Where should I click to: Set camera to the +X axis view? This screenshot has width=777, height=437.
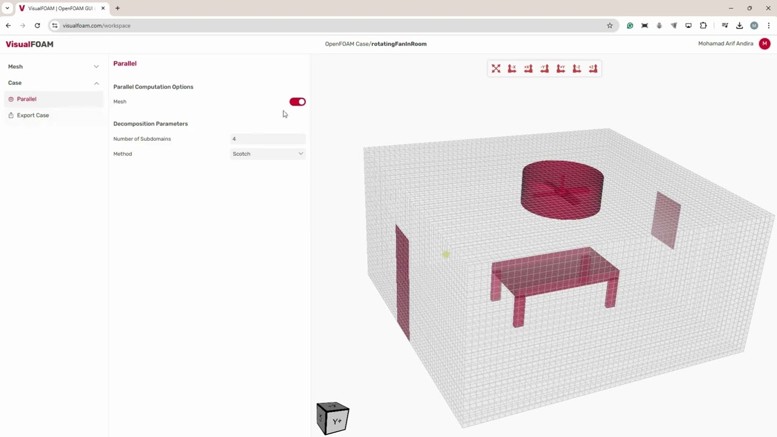(528, 69)
